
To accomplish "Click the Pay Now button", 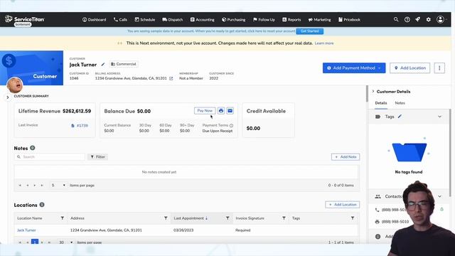I will [x=205, y=111].
